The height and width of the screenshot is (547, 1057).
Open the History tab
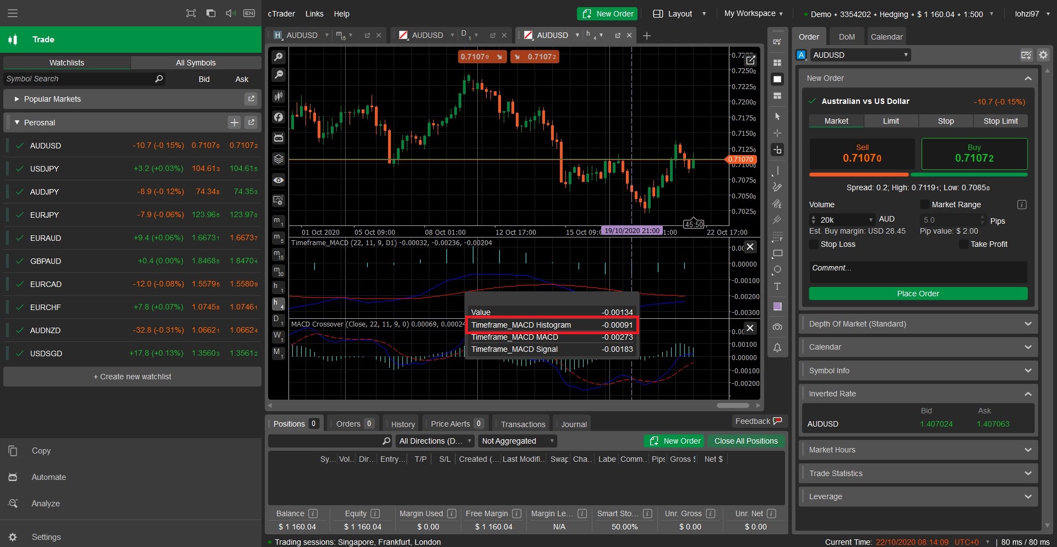pyautogui.click(x=403, y=424)
